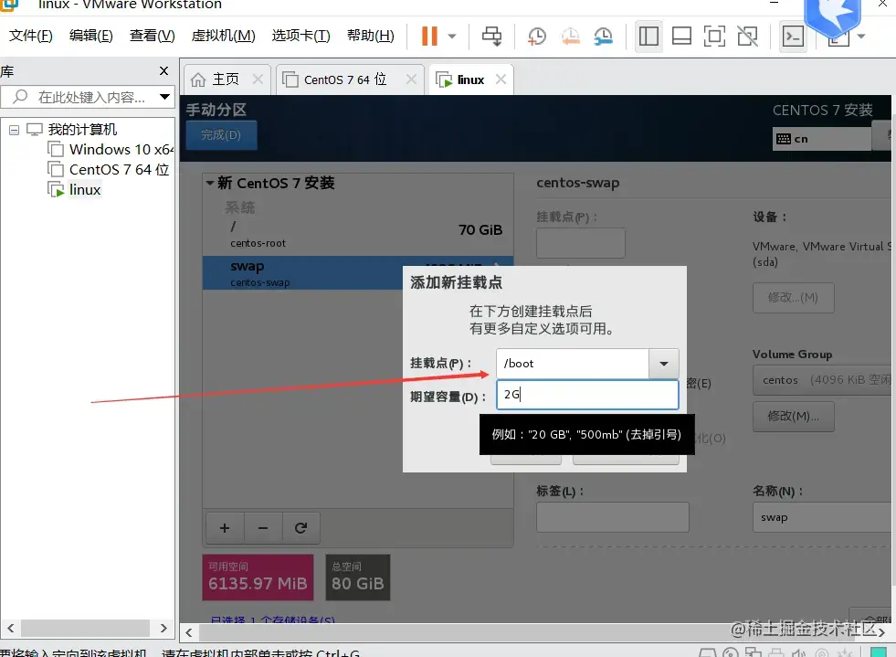Collapse the 新 CentOS 7 安装 section
Viewport: 896px width, 657px height.
pyautogui.click(x=210, y=183)
